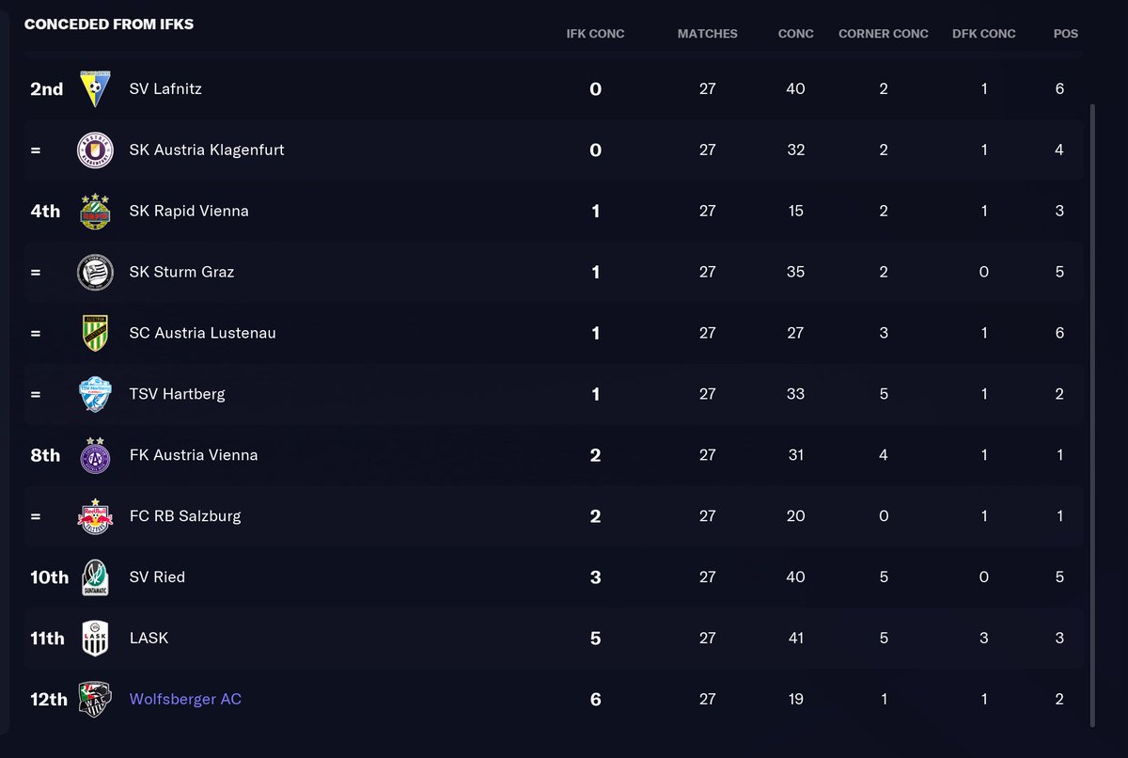The height and width of the screenshot is (758, 1128).
Task: Click the SV Ried club badge
Action: click(95, 577)
